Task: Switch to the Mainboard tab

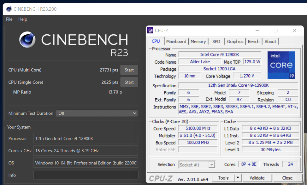Action: click(x=176, y=42)
